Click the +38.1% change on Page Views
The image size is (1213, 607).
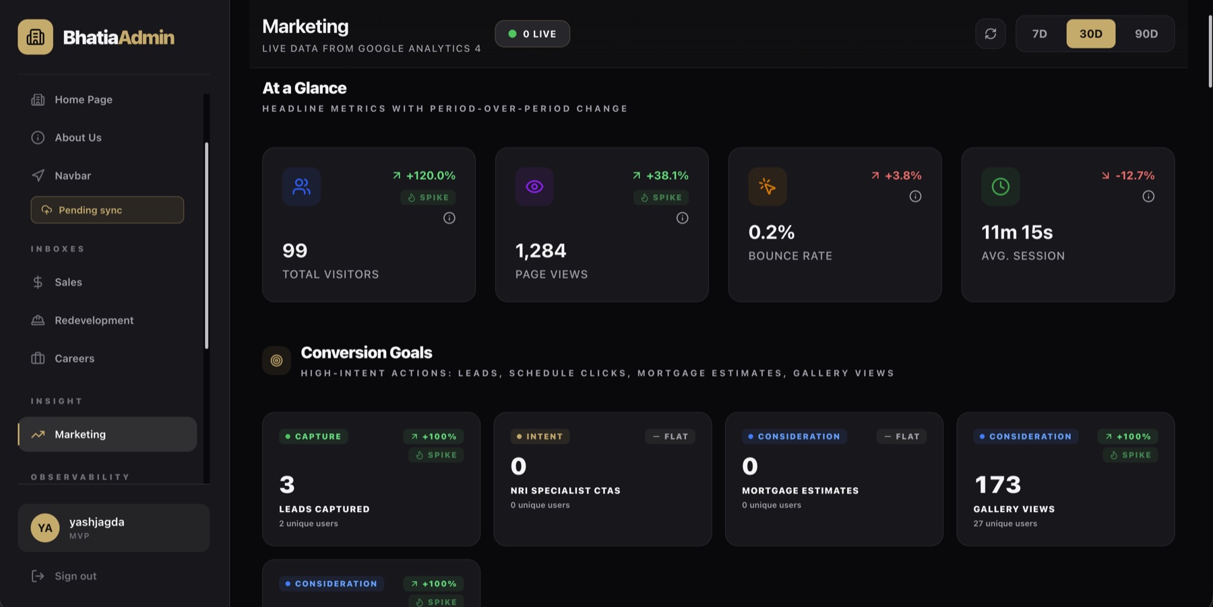(660, 176)
